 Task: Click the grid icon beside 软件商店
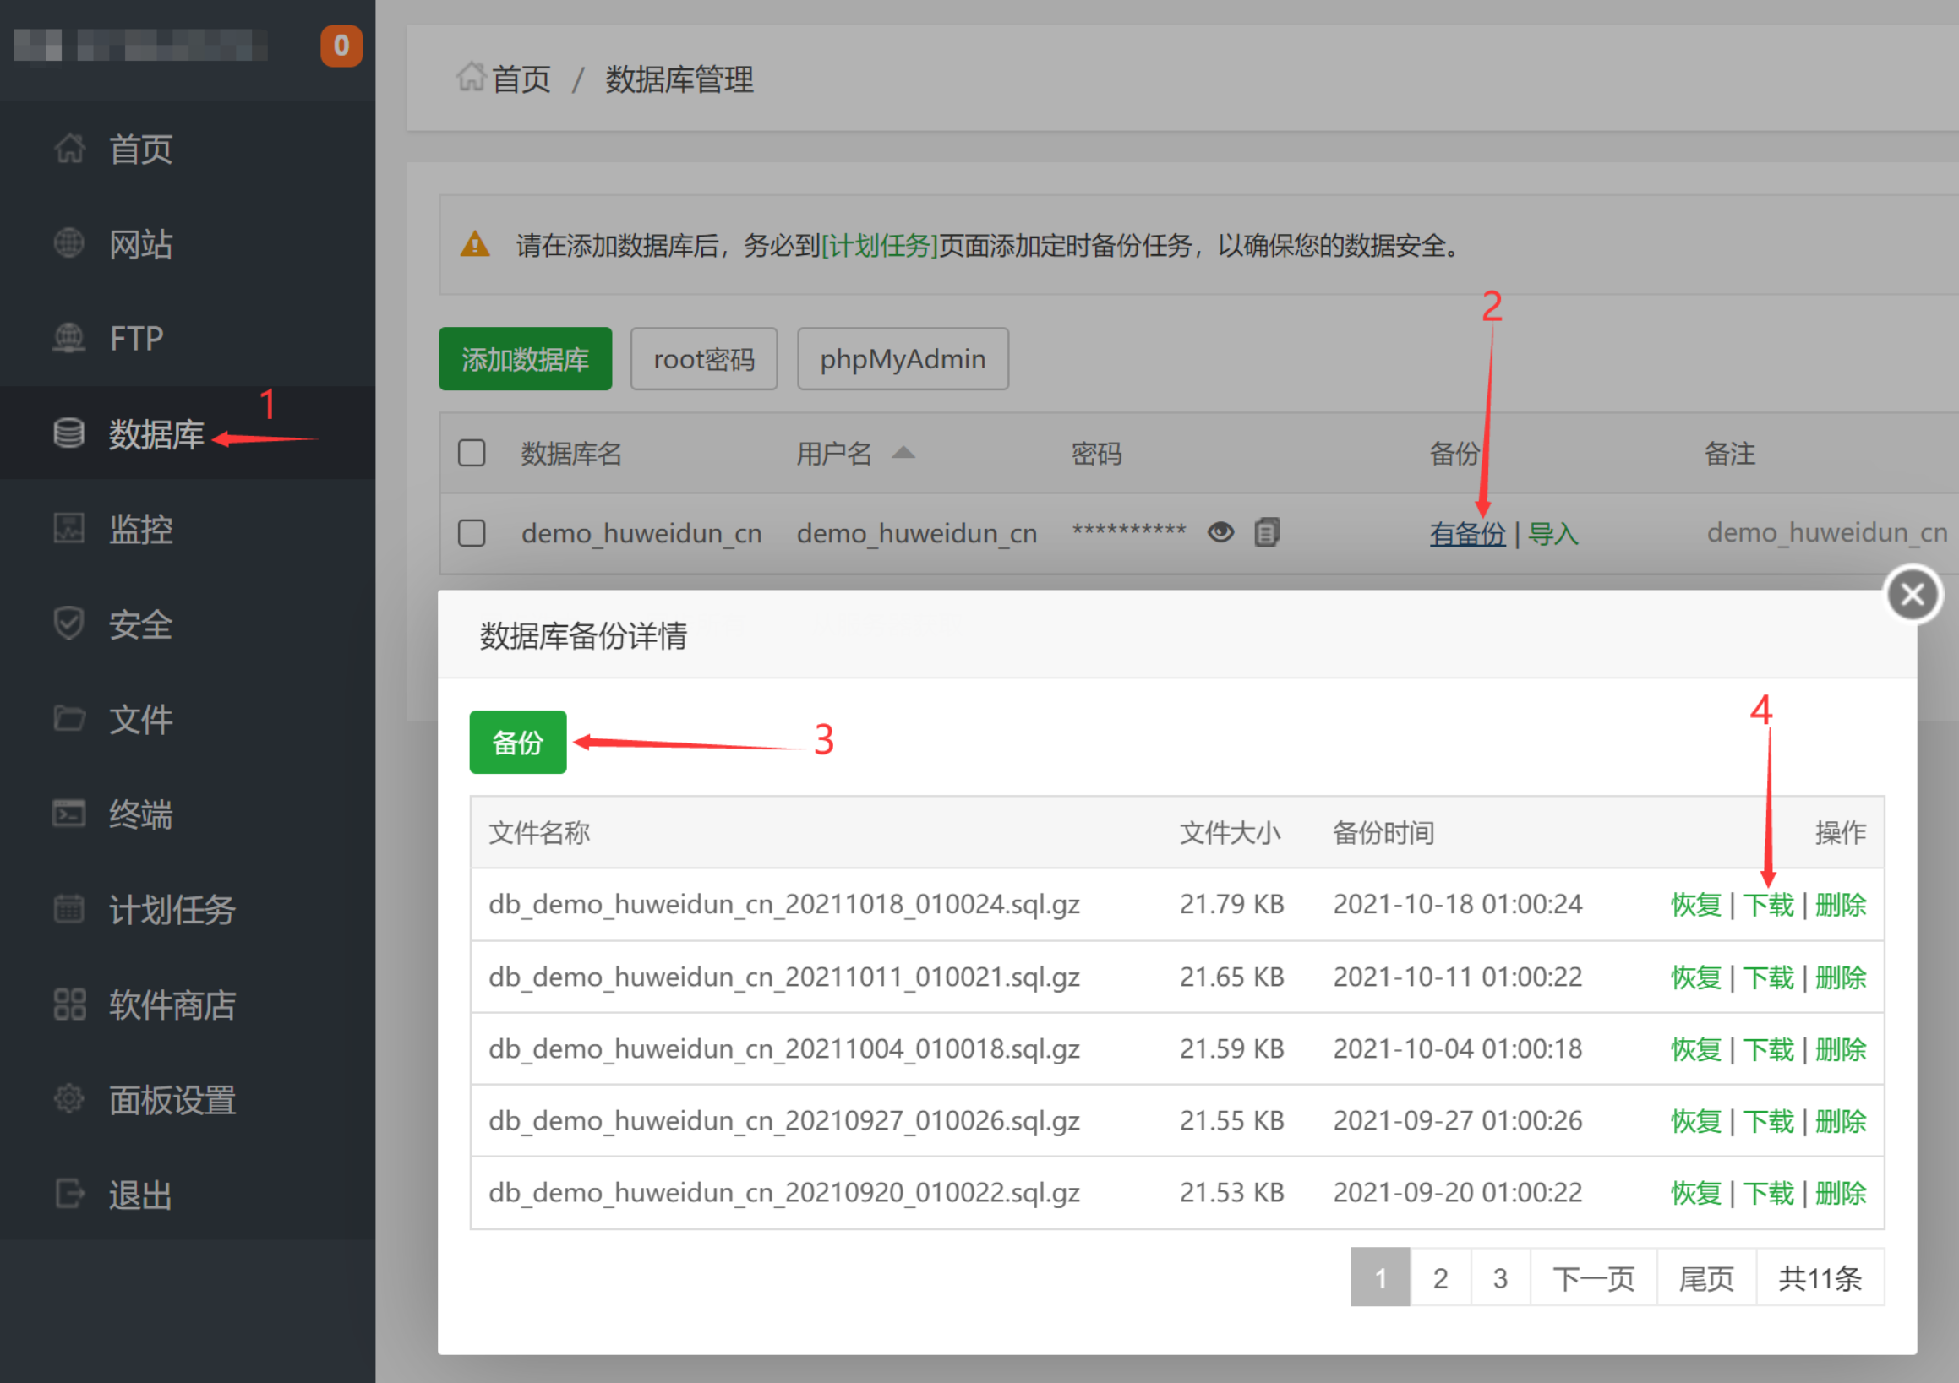point(70,1005)
